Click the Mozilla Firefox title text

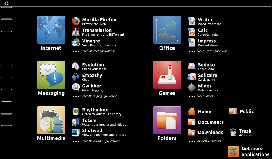[x=99, y=20]
